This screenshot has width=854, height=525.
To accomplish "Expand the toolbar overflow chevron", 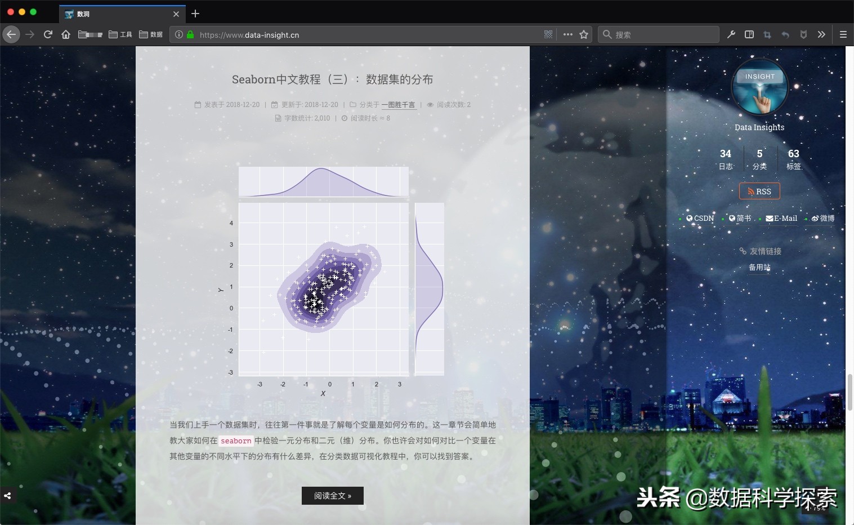I will 821,34.
